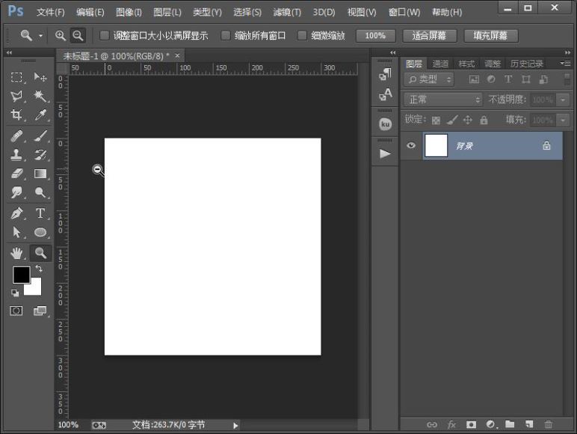The image size is (577, 434).
Task: Add a layer style via fx icon
Action: [x=451, y=425]
